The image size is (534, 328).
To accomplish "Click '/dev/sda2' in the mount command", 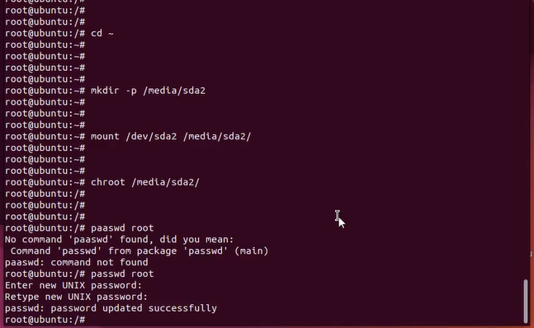I will 151,137.
